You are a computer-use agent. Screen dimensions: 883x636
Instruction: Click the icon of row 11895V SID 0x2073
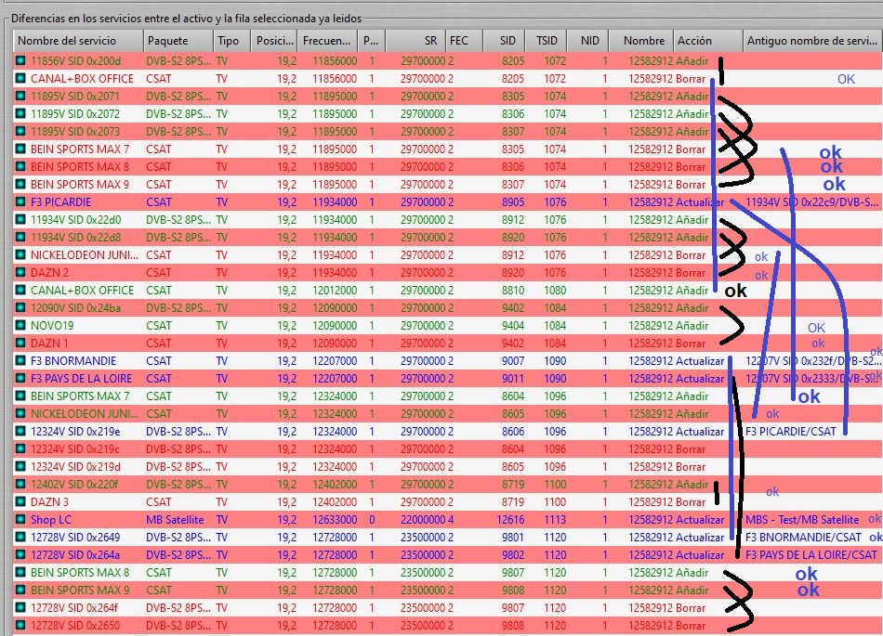pos(20,131)
